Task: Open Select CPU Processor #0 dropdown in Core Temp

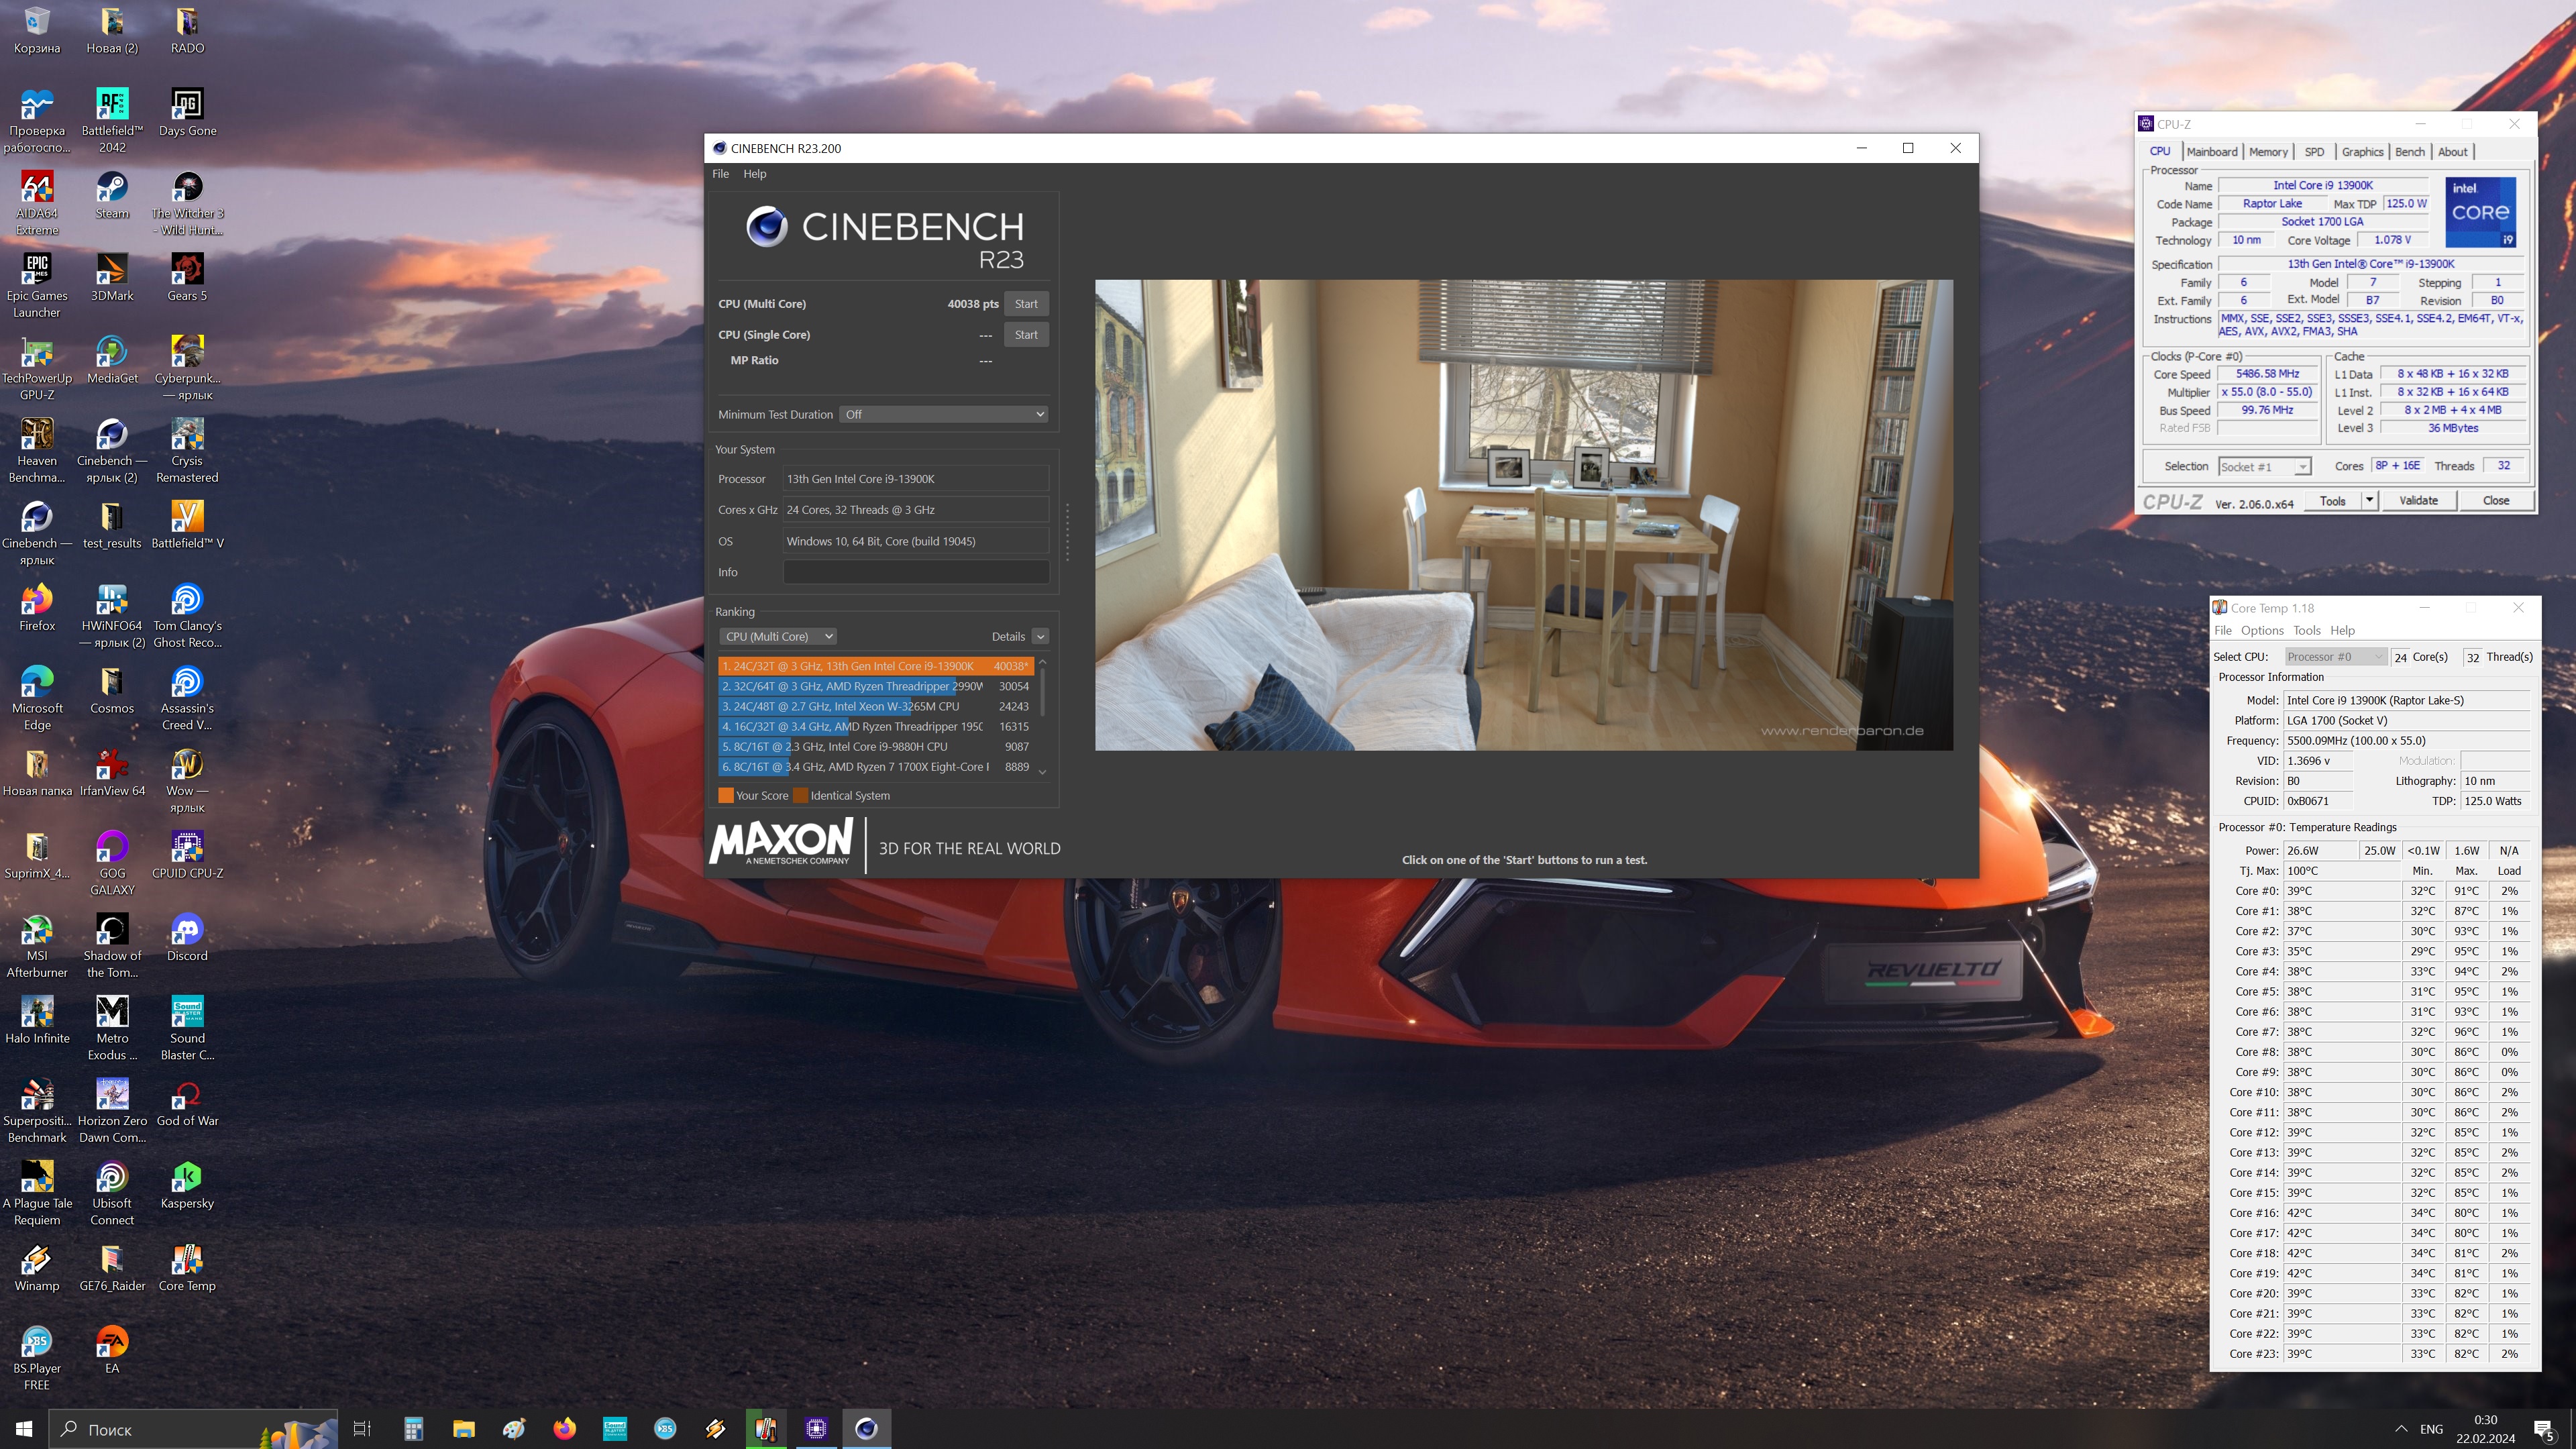Action: click(2335, 657)
